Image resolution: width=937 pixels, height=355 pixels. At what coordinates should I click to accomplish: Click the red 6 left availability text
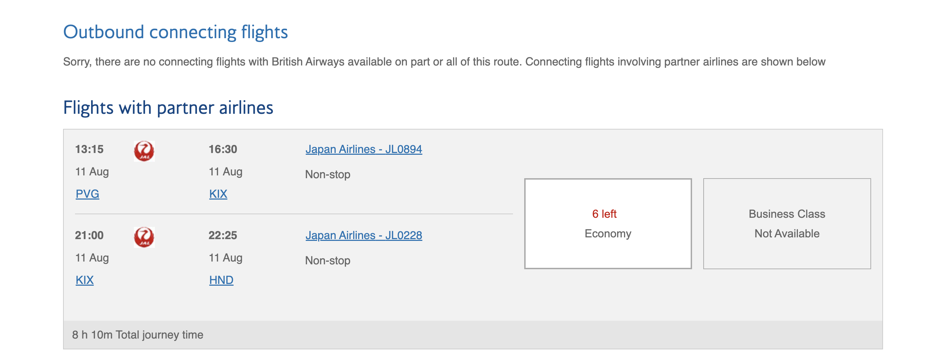click(604, 214)
